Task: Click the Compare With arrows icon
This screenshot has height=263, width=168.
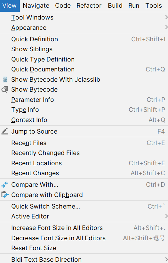Action: 5,185
